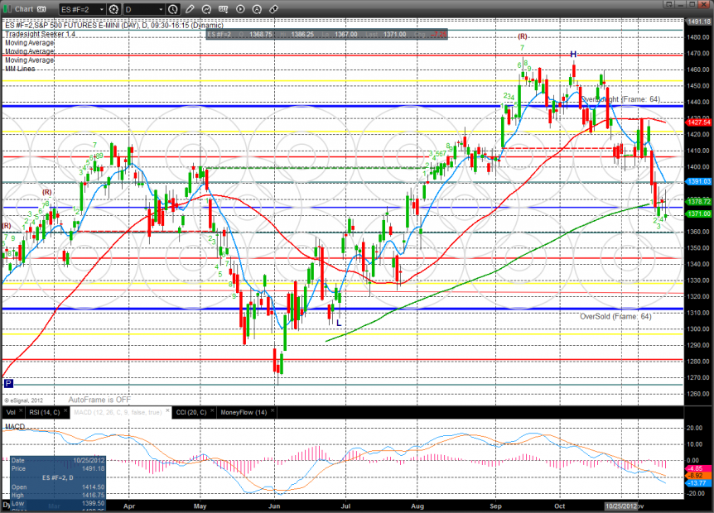Click the first Moving Average study label
Screen dimensions: 714x513
click(30, 43)
